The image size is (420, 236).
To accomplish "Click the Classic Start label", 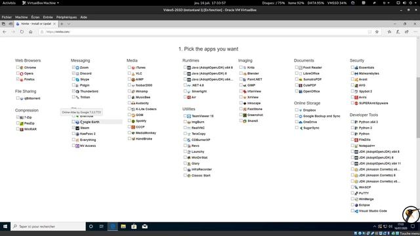I will (201, 176).
